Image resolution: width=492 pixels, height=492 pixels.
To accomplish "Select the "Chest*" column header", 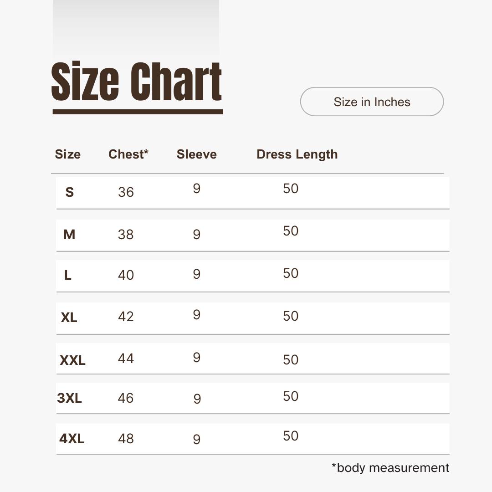I will tap(128, 154).
